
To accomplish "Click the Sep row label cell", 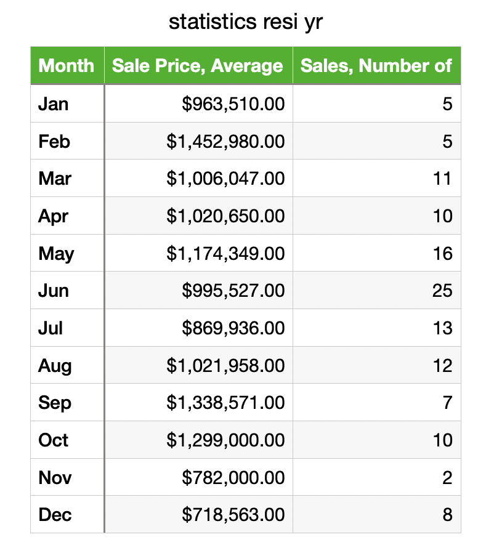I will [x=67, y=402].
